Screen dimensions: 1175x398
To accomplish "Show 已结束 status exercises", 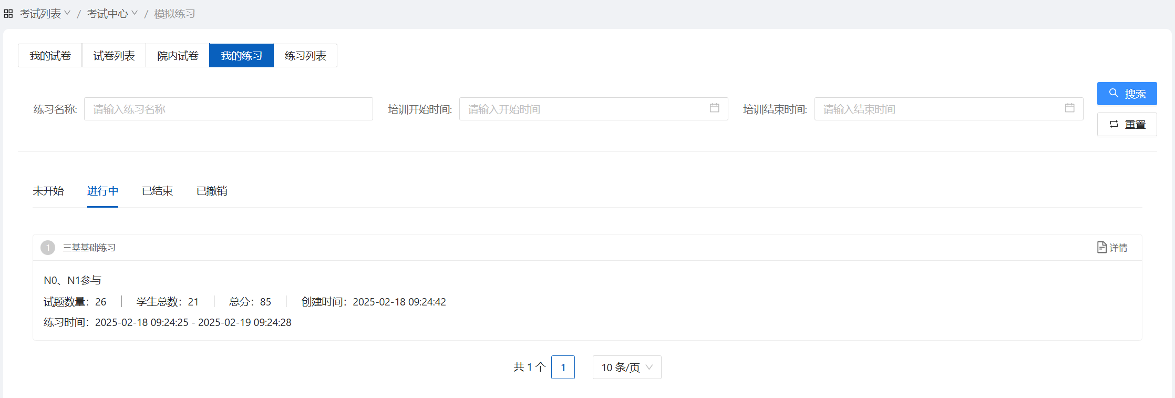I will (157, 191).
